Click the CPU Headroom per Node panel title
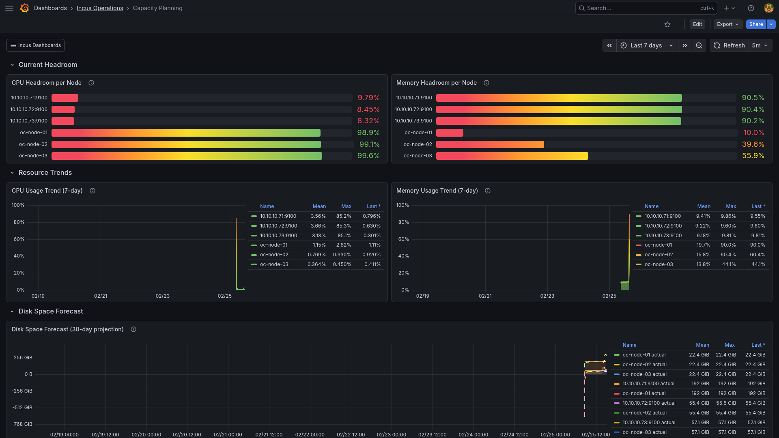Image resolution: width=779 pixels, height=438 pixels. [47, 83]
